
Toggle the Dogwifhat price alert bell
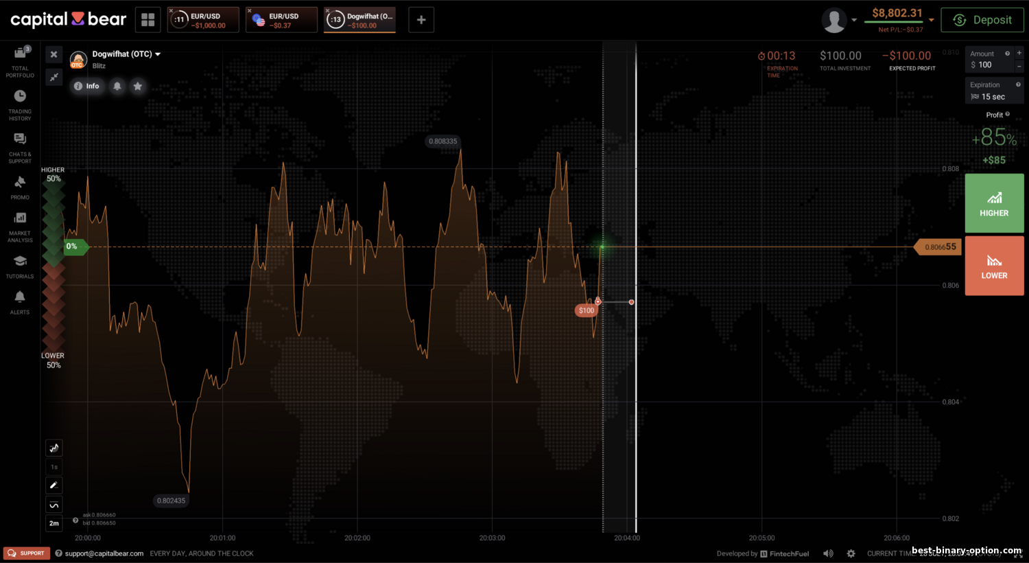[117, 86]
